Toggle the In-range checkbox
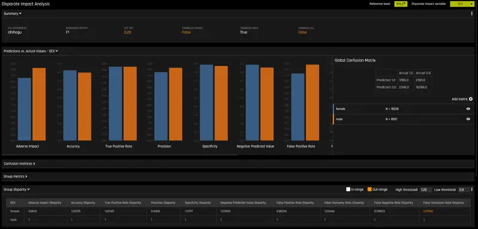Image resolution: width=478 pixels, height=229 pixels. (348, 190)
